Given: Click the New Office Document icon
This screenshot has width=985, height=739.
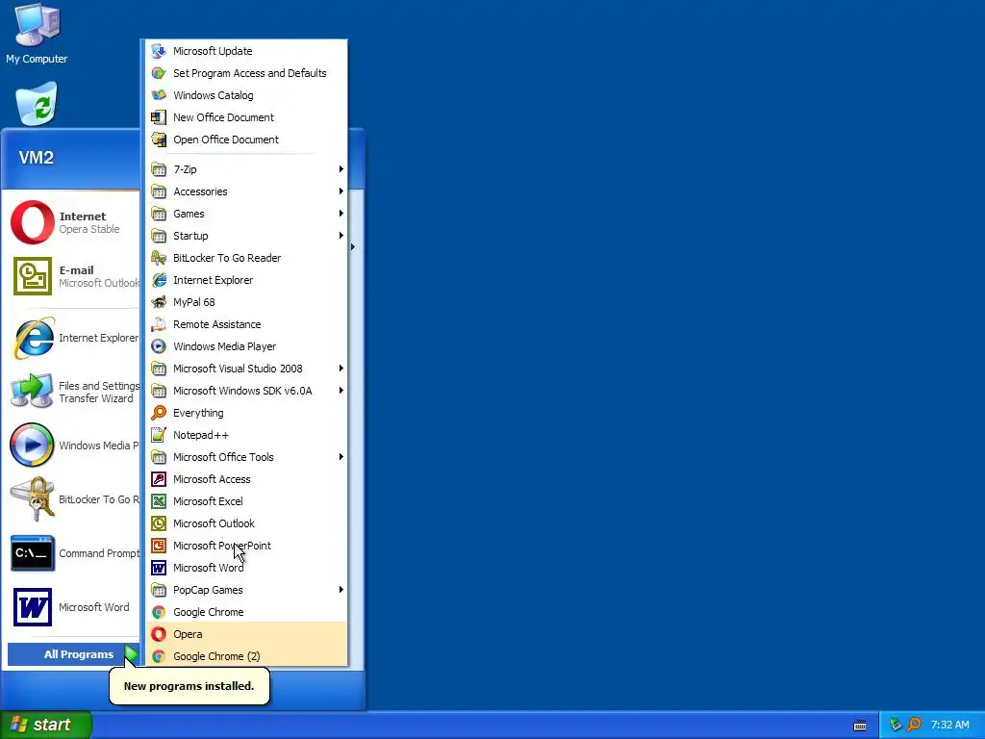Looking at the screenshot, I should 159,117.
